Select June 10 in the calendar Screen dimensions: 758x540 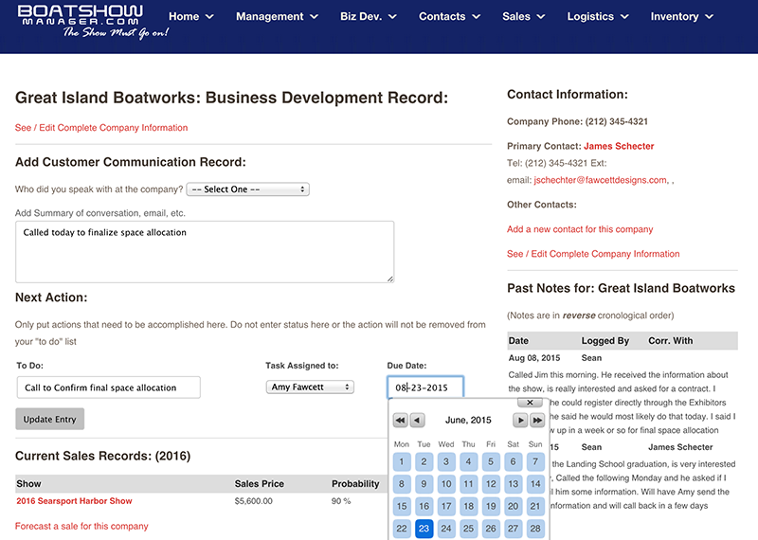point(446,484)
